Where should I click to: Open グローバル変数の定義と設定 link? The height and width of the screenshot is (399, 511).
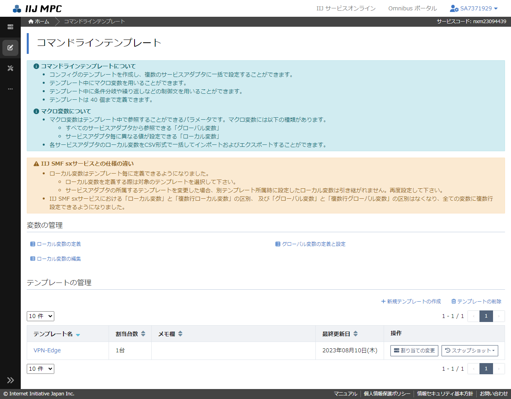coord(311,244)
